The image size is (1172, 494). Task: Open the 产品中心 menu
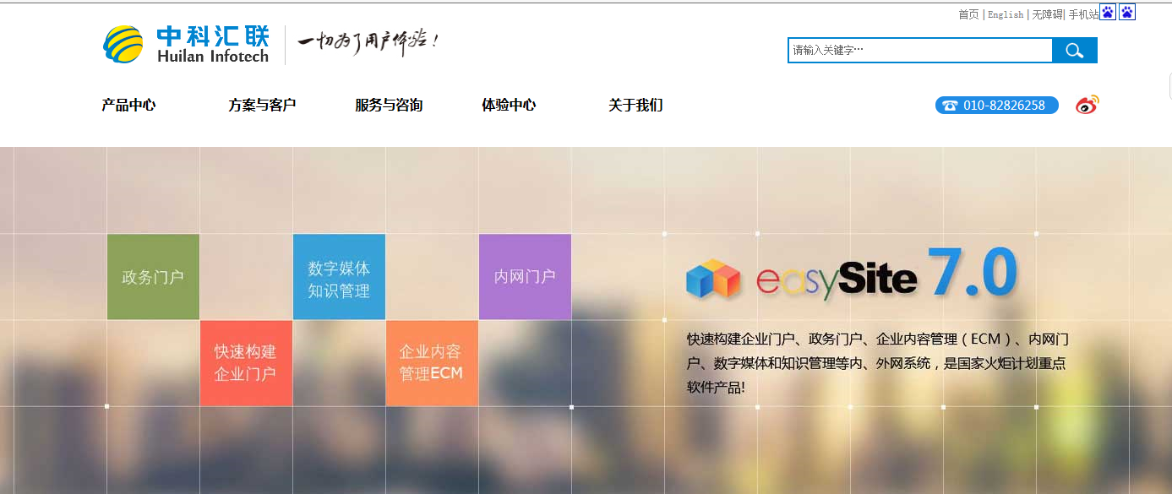128,106
